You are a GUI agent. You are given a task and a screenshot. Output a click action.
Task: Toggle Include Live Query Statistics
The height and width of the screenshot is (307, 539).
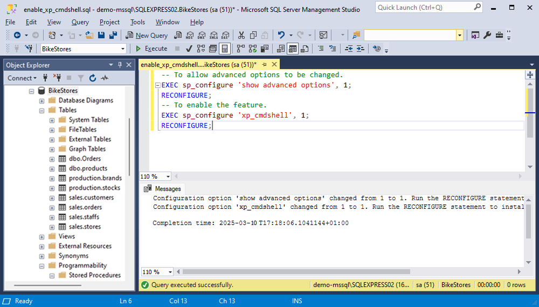coord(253,49)
